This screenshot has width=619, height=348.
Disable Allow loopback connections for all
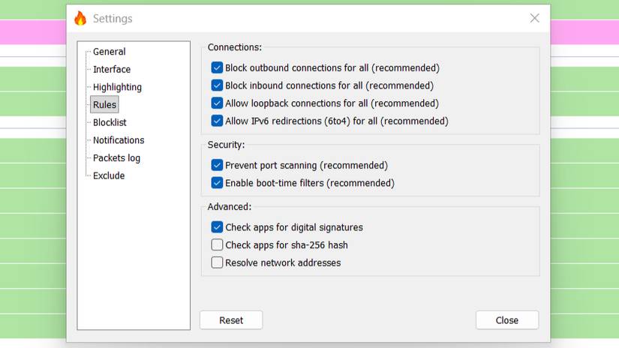217,103
